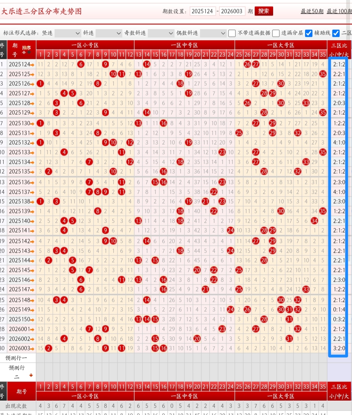Tick the 遗漏分层 checkbox
Screen dimensions: 352x415
coord(276,33)
